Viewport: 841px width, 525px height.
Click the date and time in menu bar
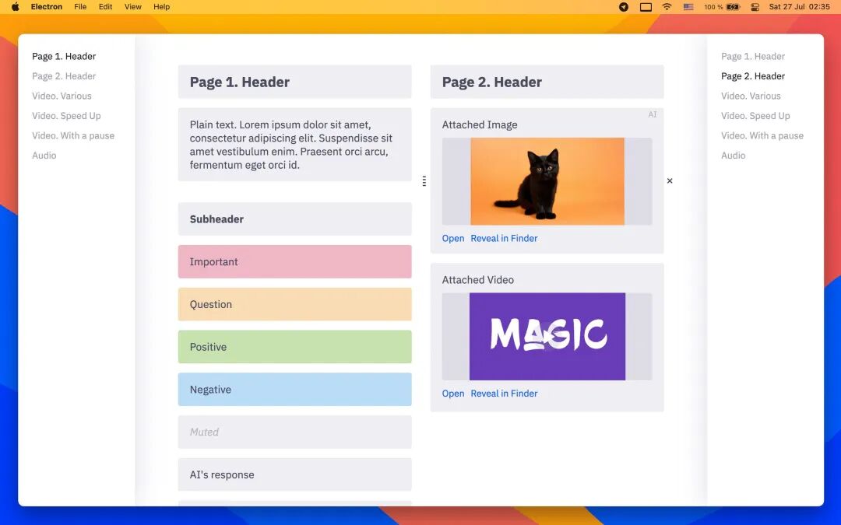(799, 7)
